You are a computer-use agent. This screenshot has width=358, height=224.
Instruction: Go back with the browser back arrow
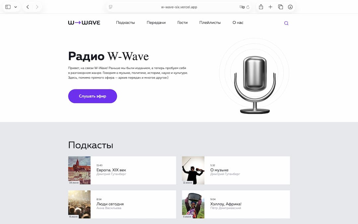28,7
